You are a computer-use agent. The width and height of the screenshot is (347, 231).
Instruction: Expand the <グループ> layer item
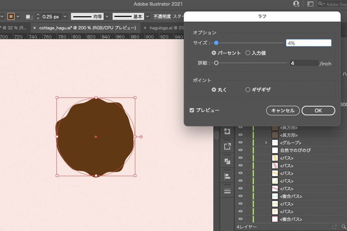[266, 143]
